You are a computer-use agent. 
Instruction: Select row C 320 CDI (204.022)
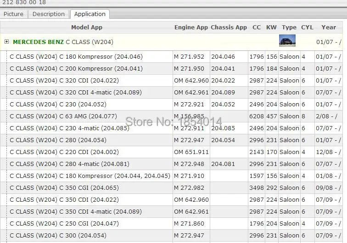172,81
